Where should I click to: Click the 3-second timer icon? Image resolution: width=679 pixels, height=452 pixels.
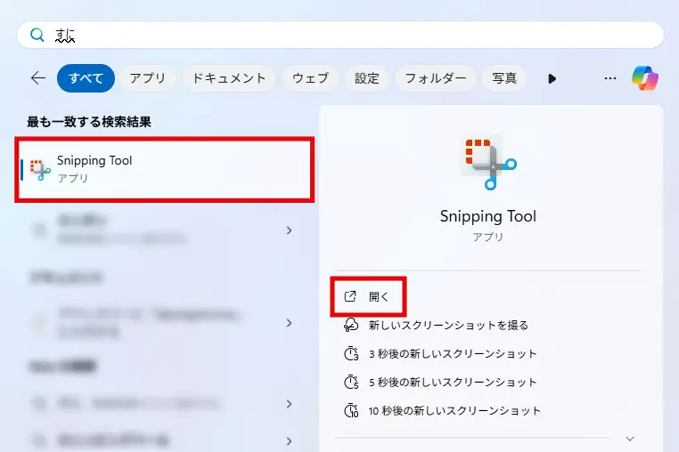[351, 354]
